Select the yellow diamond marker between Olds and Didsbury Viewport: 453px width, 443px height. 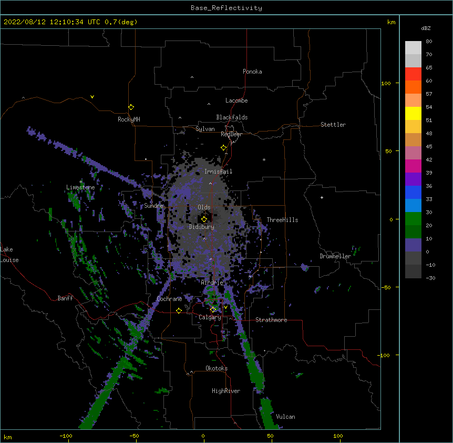point(204,219)
